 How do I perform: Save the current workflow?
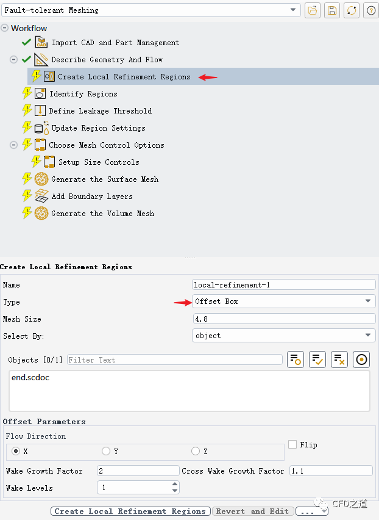coord(332,10)
